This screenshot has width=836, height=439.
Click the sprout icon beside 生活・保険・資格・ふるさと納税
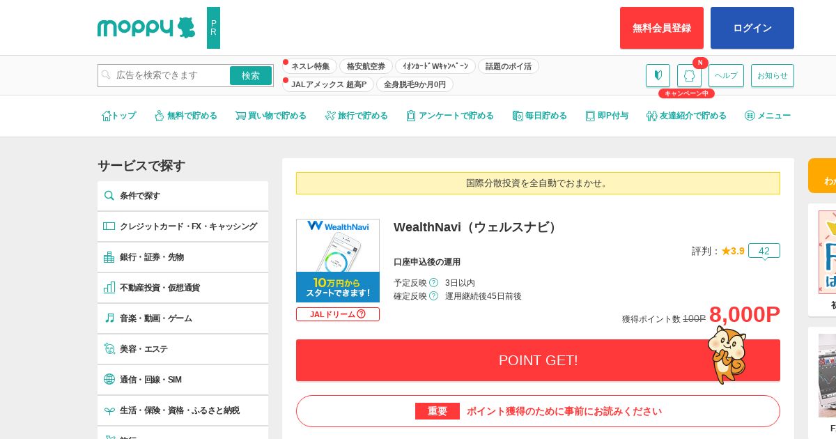pos(109,410)
